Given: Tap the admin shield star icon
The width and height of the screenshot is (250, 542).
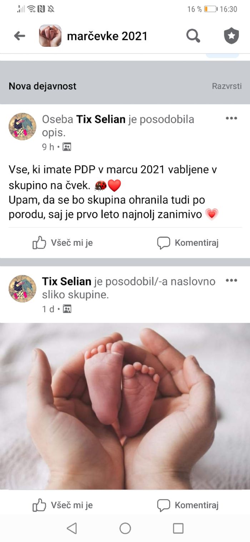Looking at the screenshot, I should point(231,36).
